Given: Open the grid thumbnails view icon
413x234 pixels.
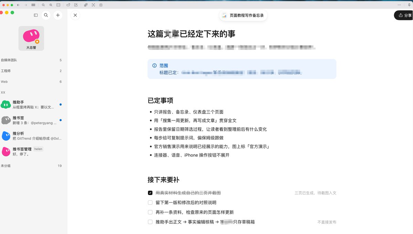Looking at the screenshot, I should tap(33, 5).
